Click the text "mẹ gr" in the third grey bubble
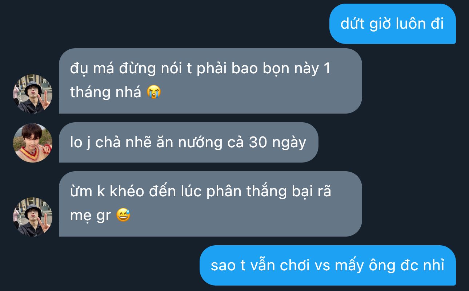Viewport: 469px width, 291px height. [91, 216]
